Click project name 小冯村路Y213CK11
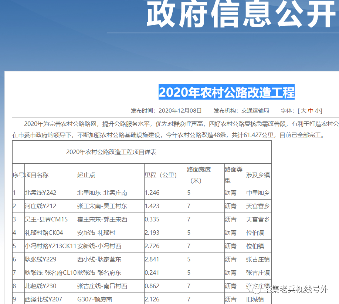 [x=51, y=246]
